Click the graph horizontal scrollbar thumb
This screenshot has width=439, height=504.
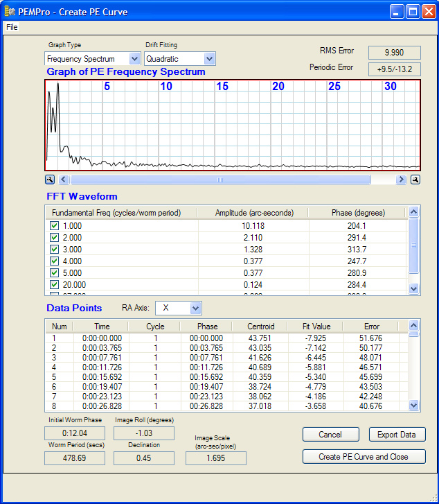click(x=220, y=180)
